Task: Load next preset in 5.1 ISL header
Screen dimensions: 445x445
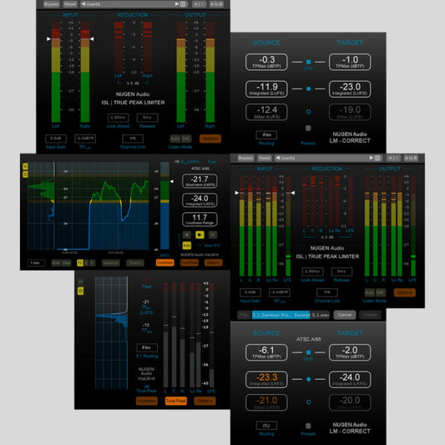Action: click(372, 158)
